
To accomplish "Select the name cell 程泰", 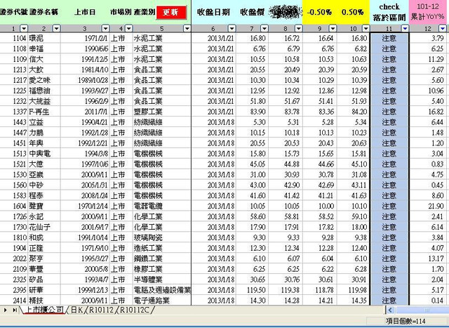I will [x=44, y=195].
